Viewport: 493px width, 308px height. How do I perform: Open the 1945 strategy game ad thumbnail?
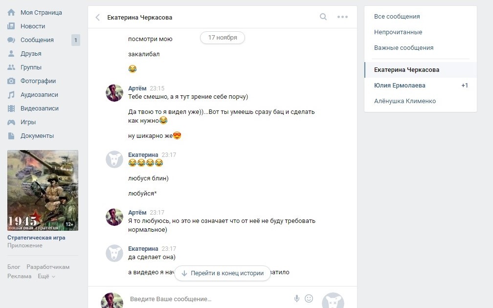pos(43,191)
